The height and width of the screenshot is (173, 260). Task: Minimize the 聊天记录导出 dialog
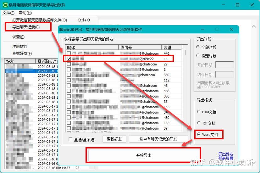(x=203, y=29)
